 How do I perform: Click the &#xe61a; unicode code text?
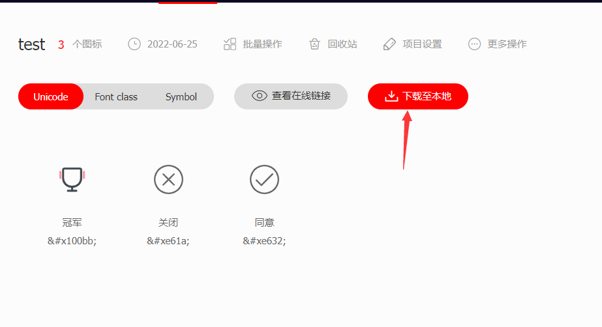(168, 241)
